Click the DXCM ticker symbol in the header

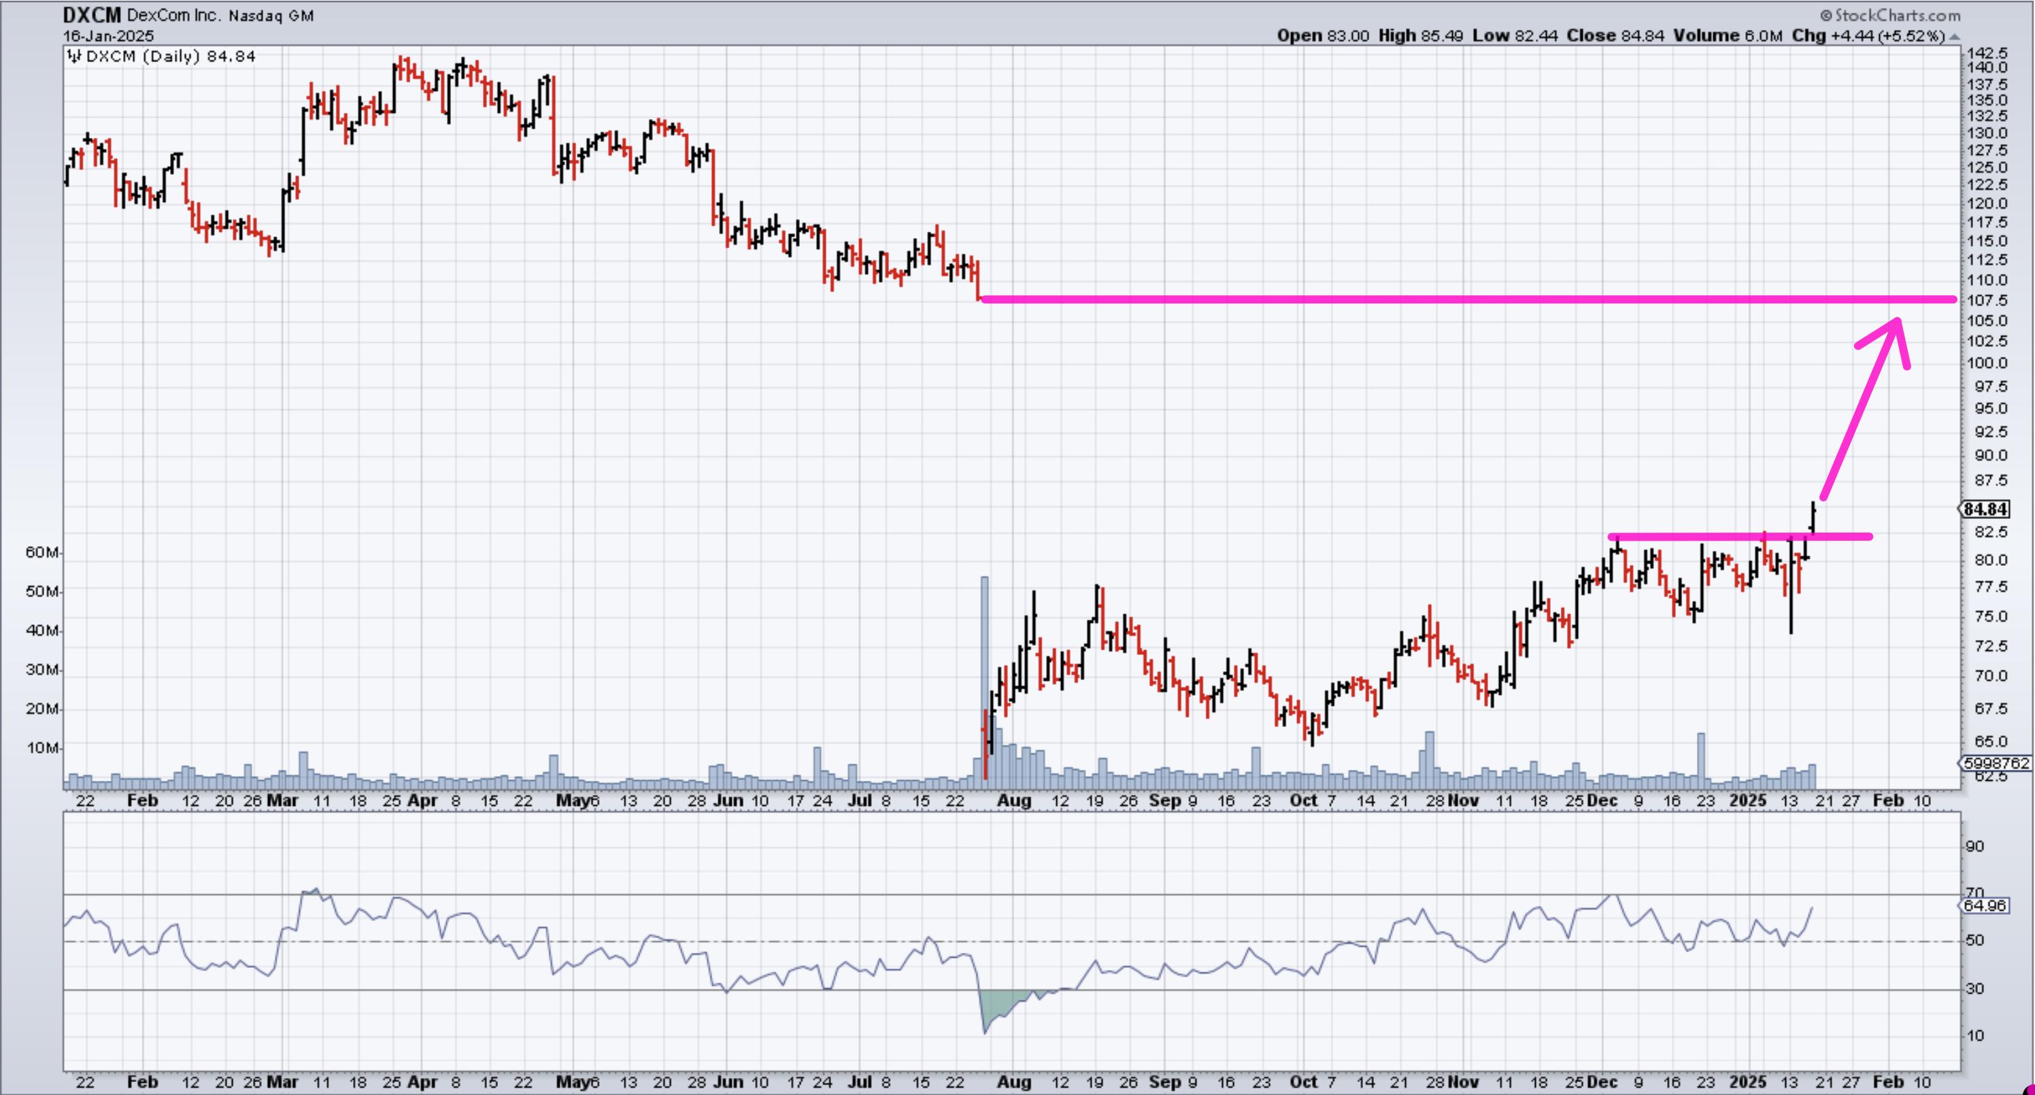[x=92, y=15]
